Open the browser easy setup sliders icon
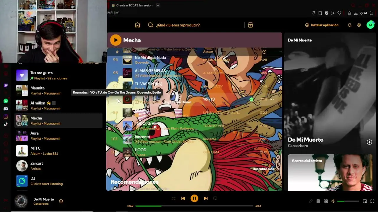378x212 pixels. point(371,13)
